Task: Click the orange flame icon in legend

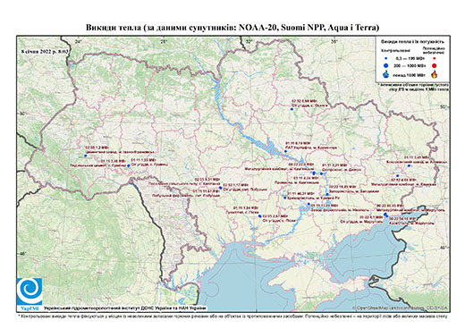Action: point(435,74)
